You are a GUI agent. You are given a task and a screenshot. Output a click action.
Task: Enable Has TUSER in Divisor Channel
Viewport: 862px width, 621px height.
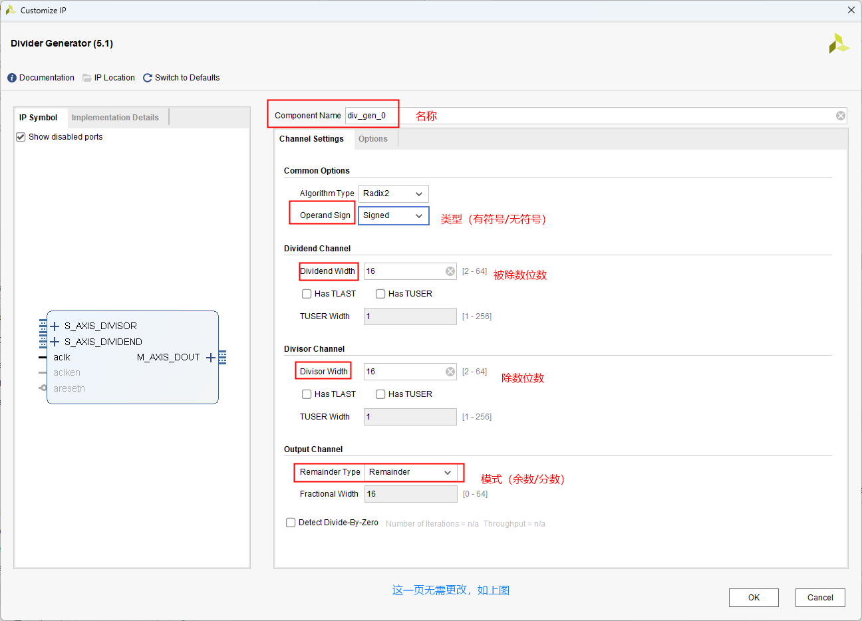[380, 394]
